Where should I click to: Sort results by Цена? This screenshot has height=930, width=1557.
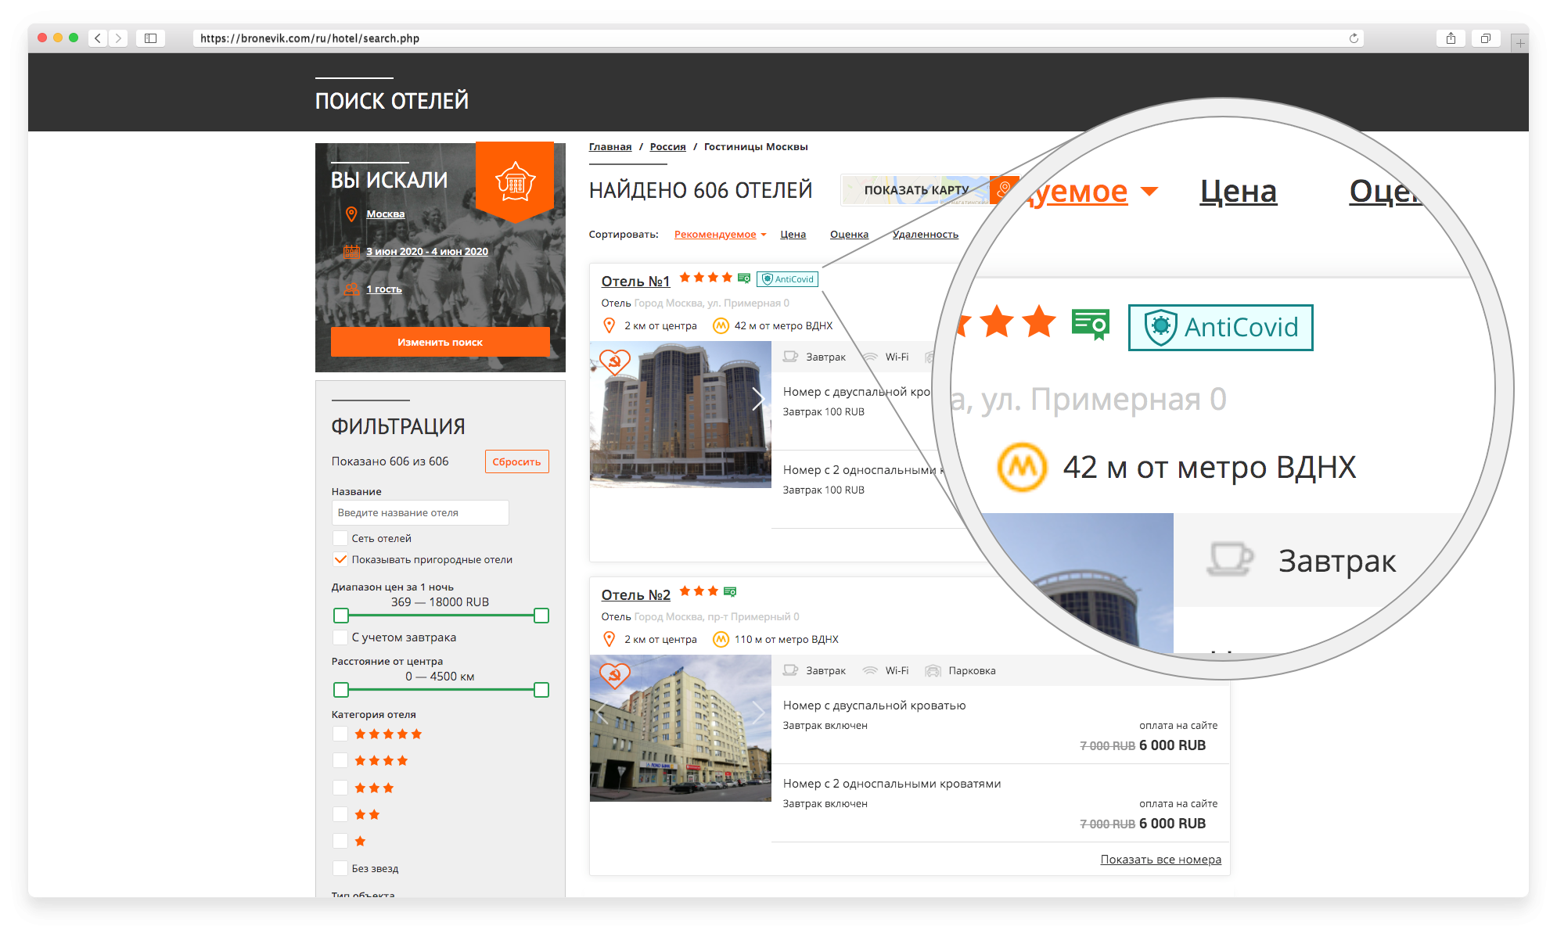click(x=793, y=235)
